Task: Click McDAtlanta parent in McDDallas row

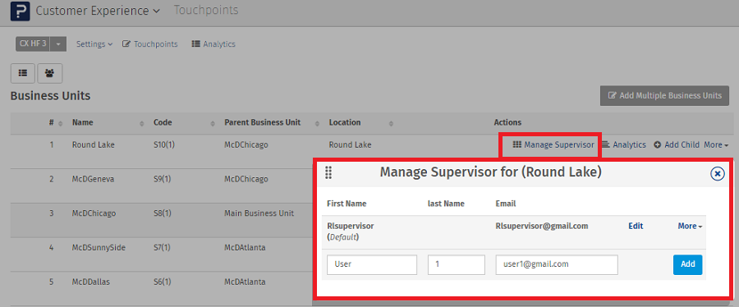Action: pyautogui.click(x=245, y=282)
